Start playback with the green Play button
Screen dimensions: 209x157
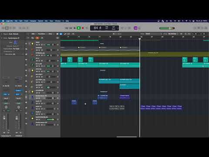click(78, 28)
